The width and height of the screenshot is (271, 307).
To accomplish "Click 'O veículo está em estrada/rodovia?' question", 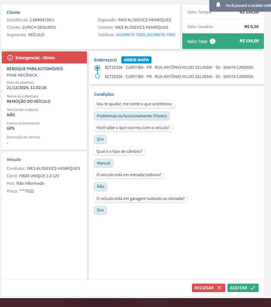I will coord(129,175).
